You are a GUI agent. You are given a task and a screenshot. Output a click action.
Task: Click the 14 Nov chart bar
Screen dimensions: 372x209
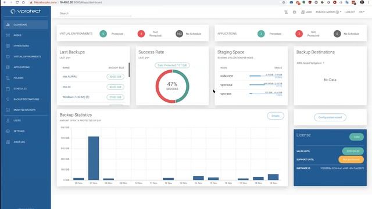coord(198,178)
